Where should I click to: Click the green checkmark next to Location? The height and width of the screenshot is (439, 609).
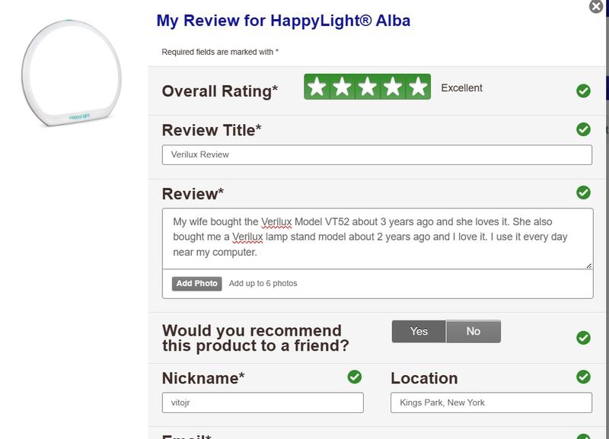click(583, 377)
